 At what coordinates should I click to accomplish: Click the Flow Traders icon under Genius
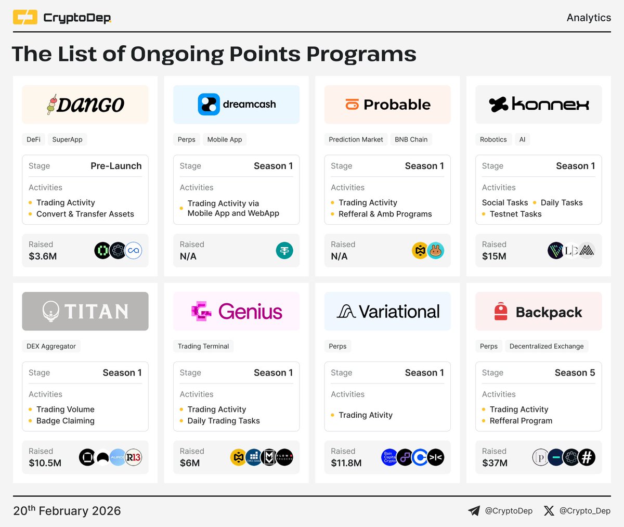[284, 457]
